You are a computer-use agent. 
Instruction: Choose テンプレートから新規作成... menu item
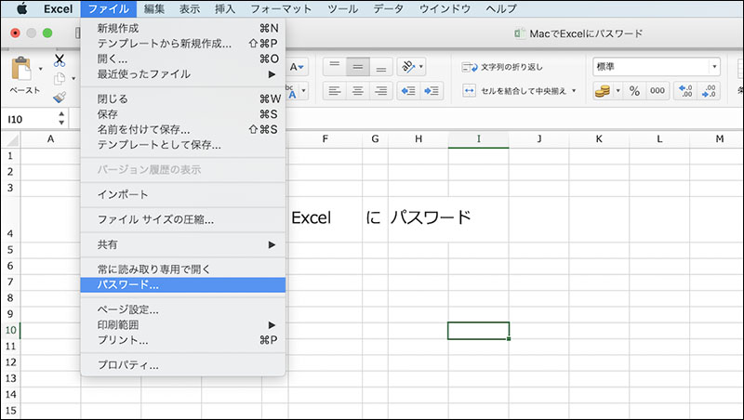pos(183,44)
